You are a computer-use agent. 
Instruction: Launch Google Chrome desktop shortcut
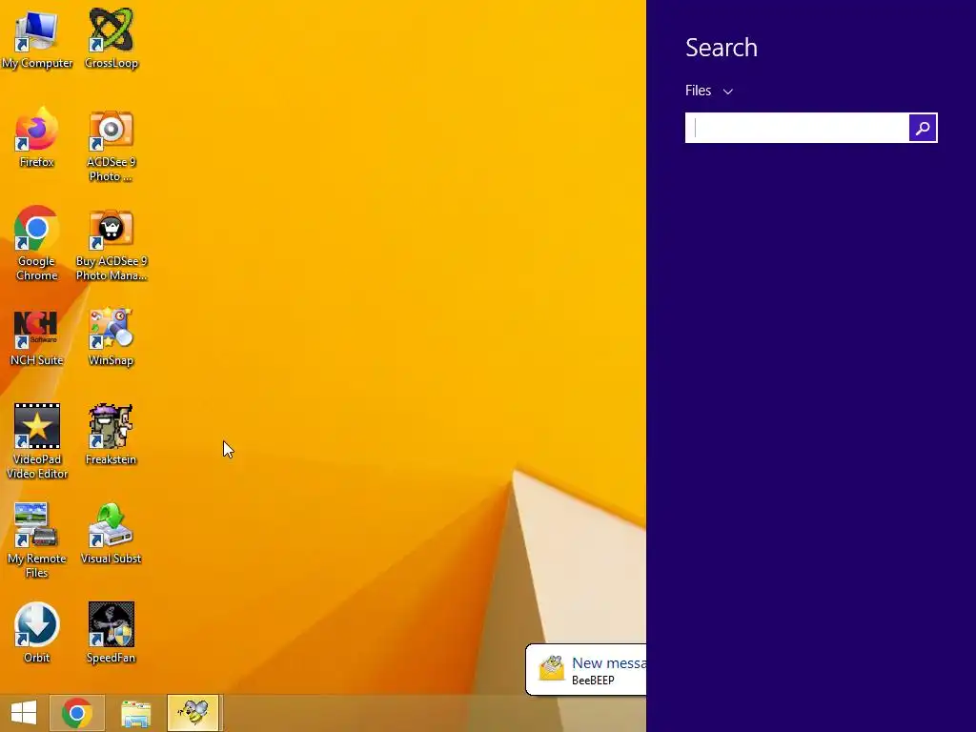pyautogui.click(x=37, y=243)
